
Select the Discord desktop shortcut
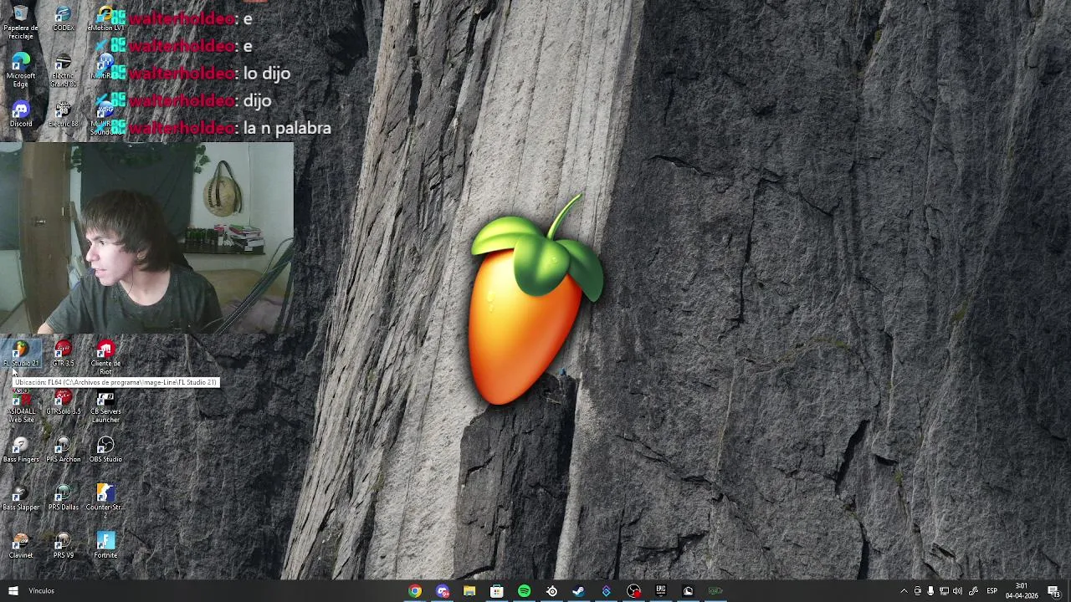point(21,115)
